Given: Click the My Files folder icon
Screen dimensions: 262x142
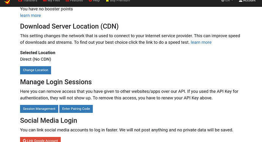Looking at the screenshot, I should 44,1.
